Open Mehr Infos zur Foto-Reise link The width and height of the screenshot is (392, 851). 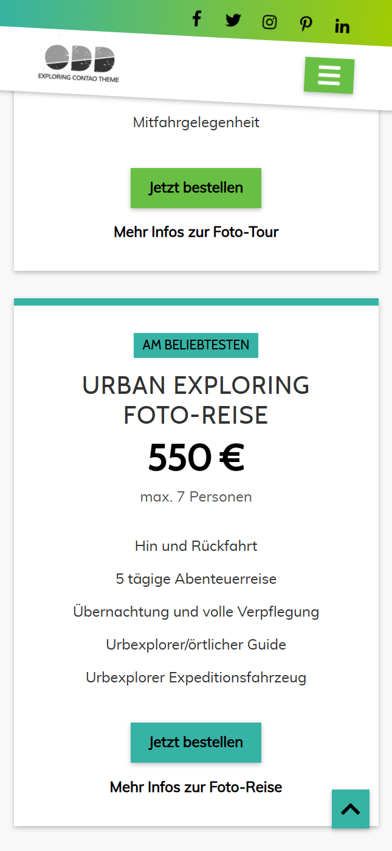tap(196, 787)
